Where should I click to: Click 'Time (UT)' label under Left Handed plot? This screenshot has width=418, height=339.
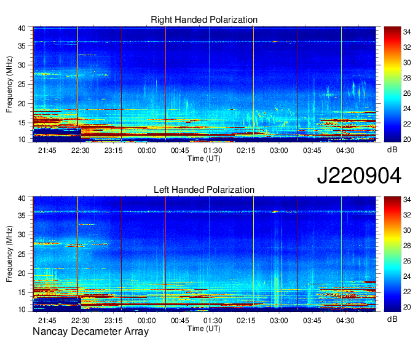[204, 329]
